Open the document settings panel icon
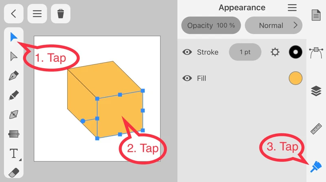 316,15
